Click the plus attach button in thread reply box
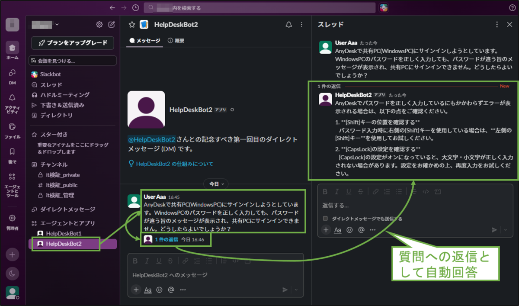The width and height of the screenshot is (519, 306). pos(326,230)
